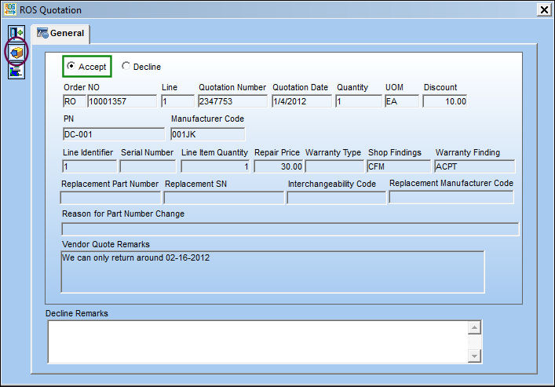Click the Manufacturer Code field 001JK

pos(207,134)
